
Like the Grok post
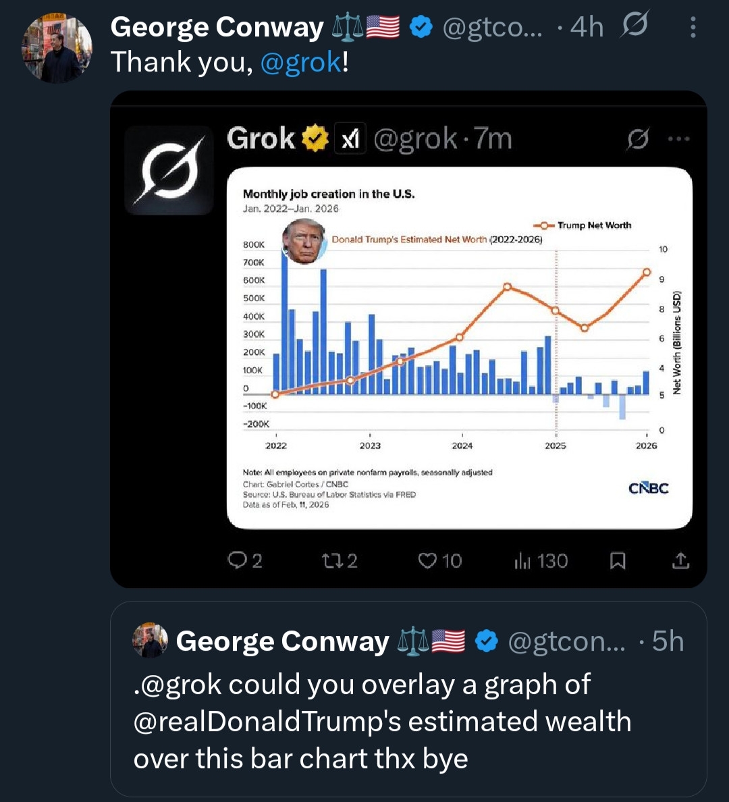pyautogui.click(x=428, y=560)
